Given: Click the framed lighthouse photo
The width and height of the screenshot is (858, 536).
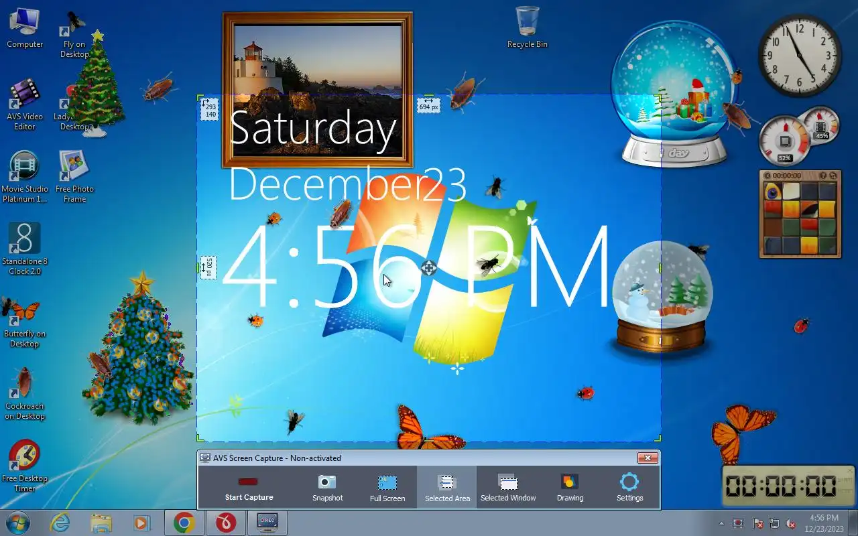Looking at the screenshot, I should 317,89.
